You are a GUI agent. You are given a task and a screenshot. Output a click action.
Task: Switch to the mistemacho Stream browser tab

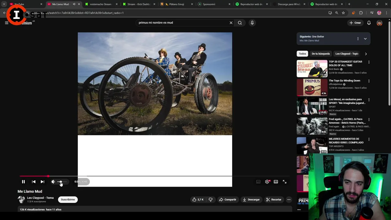pyautogui.click(x=100, y=4)
